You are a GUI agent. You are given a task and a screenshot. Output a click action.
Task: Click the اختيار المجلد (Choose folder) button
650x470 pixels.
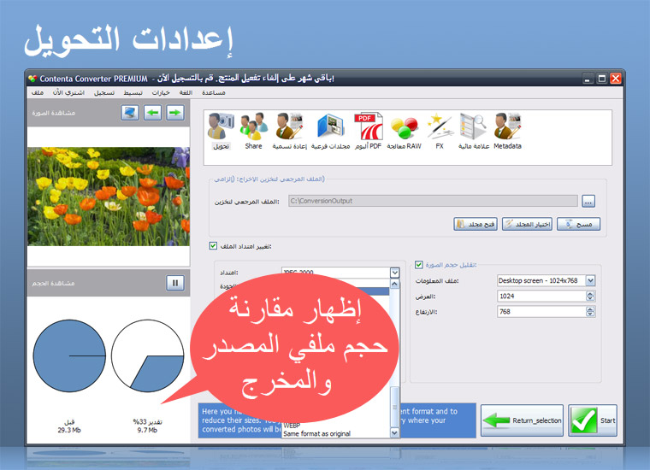(x=527, y=224)
